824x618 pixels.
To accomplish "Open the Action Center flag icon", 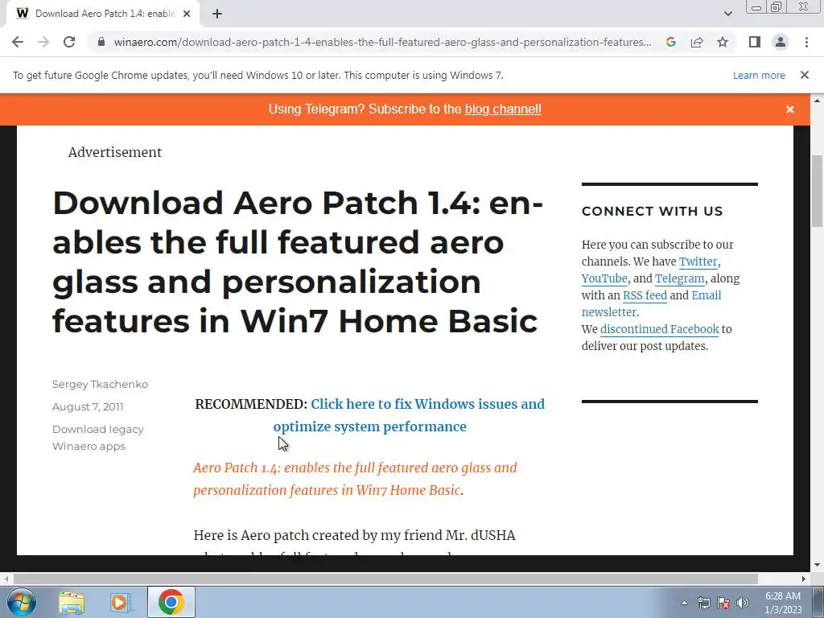I will point(723,603).
